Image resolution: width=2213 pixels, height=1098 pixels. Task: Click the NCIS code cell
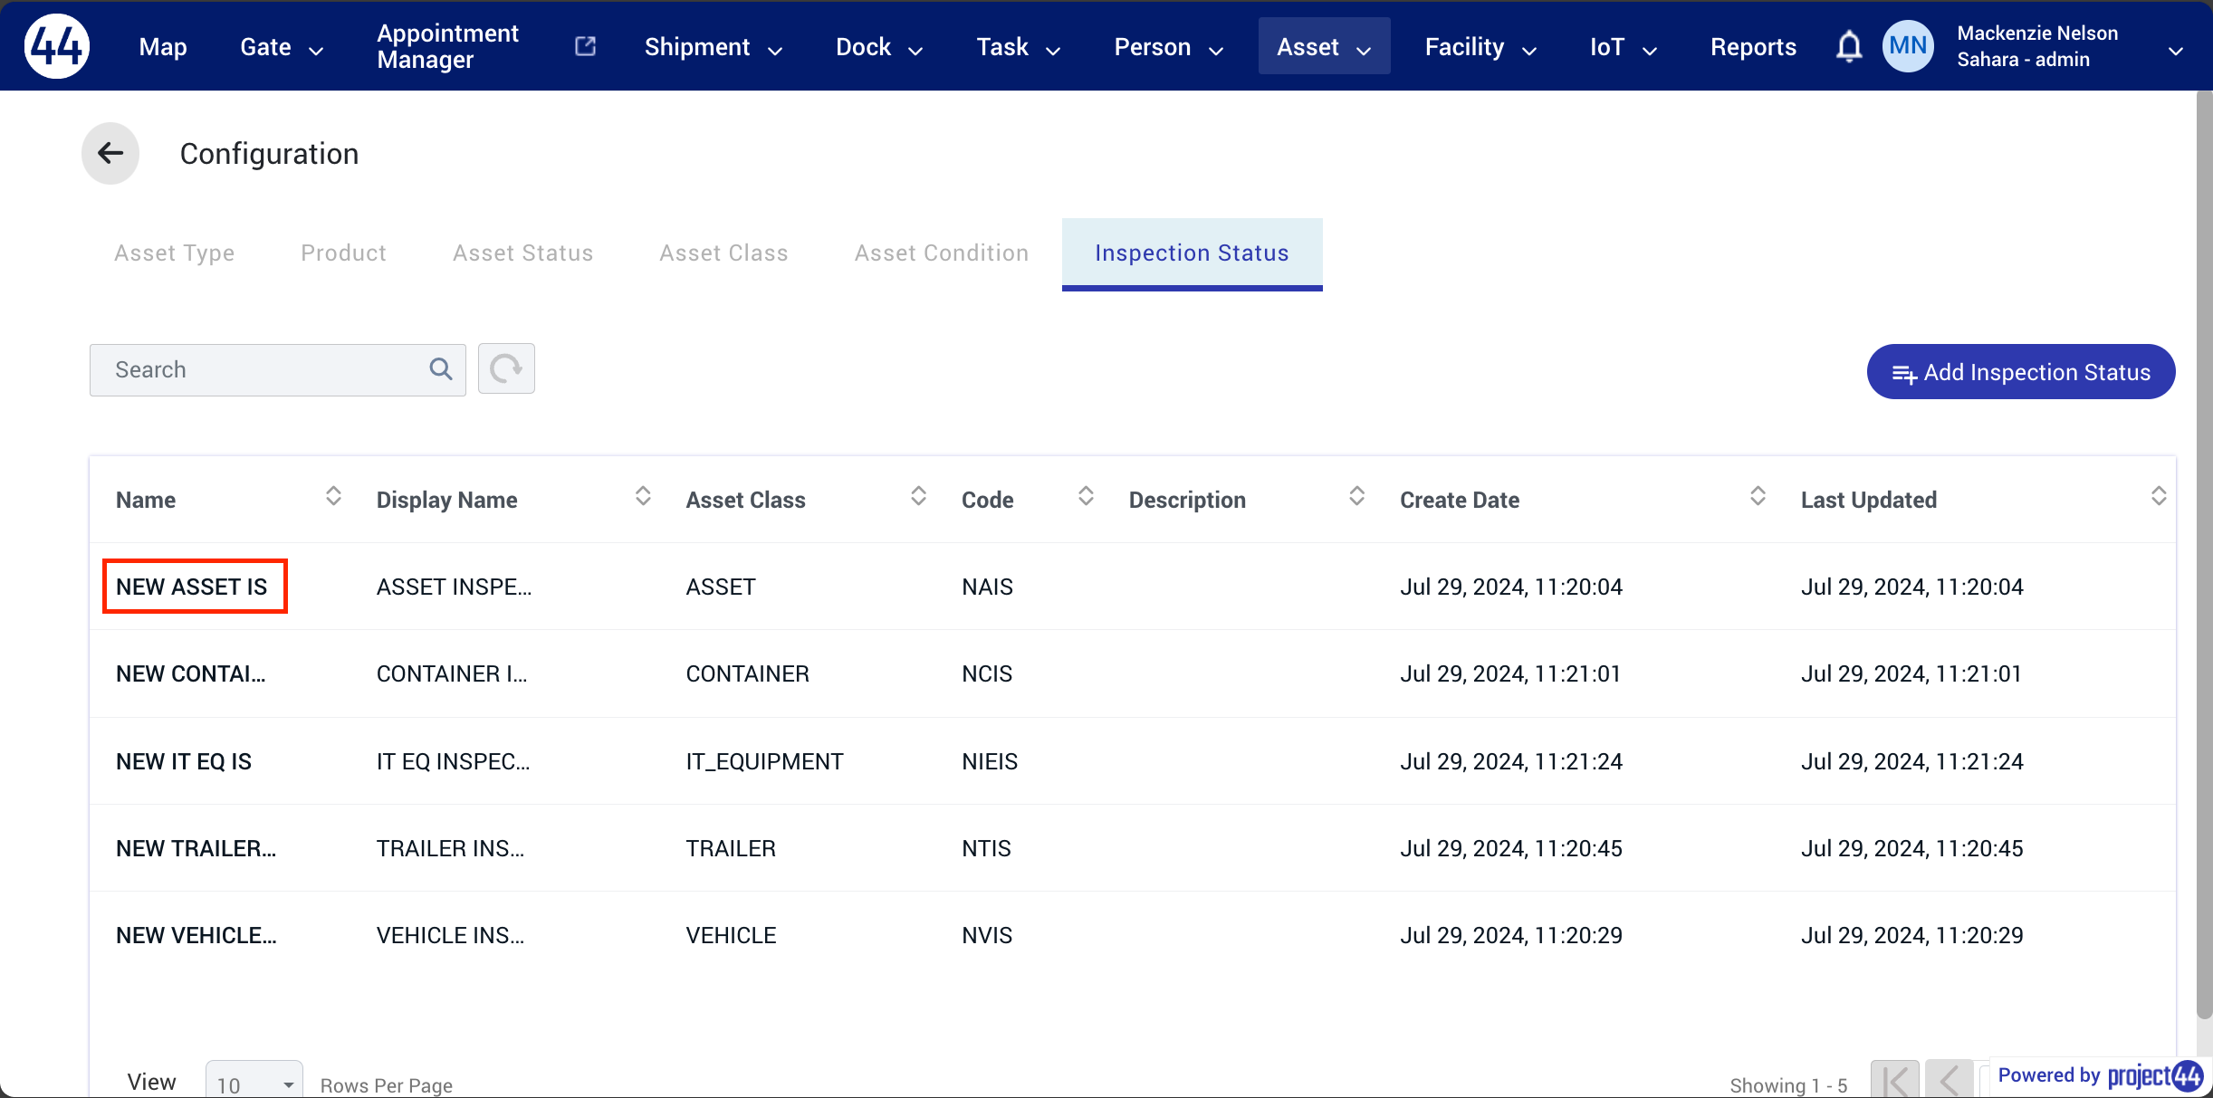coord(987,673)
